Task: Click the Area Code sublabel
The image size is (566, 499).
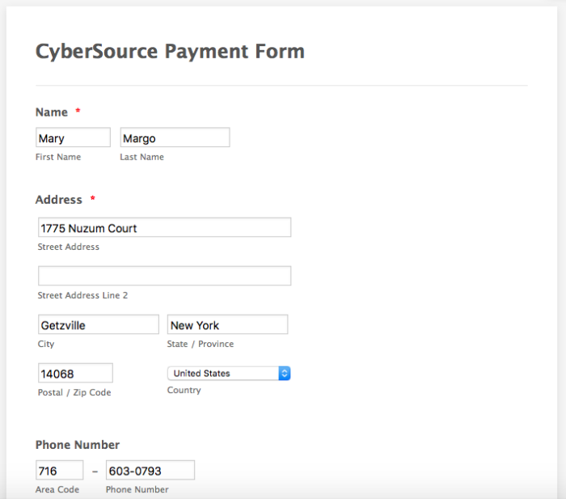Action: [x=57, y=489]
